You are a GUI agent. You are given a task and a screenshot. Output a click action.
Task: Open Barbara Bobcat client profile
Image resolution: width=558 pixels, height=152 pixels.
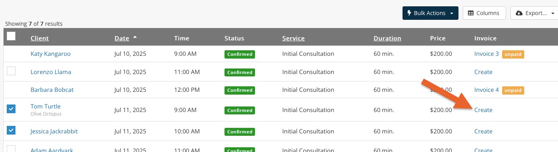coord(52,90)
